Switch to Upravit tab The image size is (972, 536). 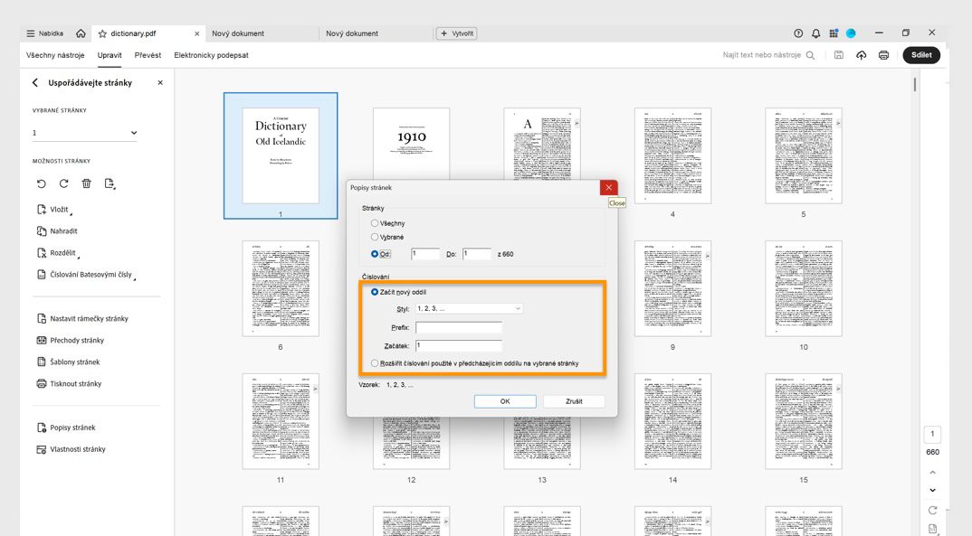coord(110,55)
